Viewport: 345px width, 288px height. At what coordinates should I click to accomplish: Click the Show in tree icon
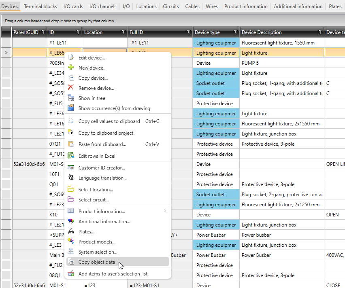point(71,98)
